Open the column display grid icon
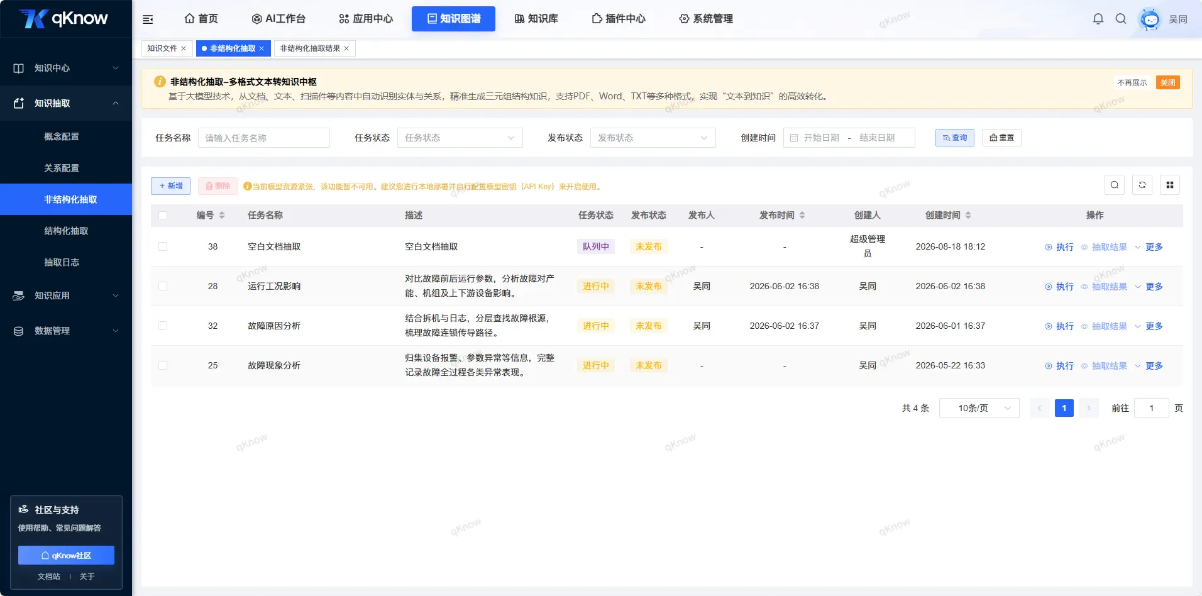This screenshot has height=596, width=1202. 1170,185
